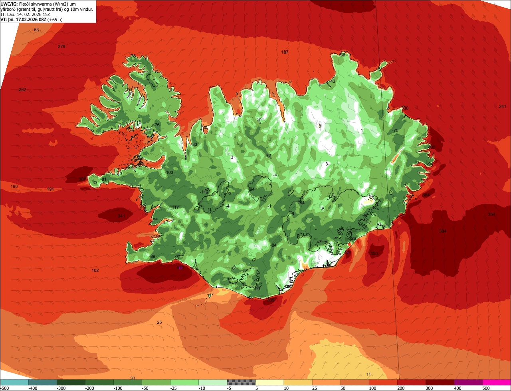Select the checkered -5 to 5 legend swatch
The height and width of the screenshot is (391, 511).
241,382
